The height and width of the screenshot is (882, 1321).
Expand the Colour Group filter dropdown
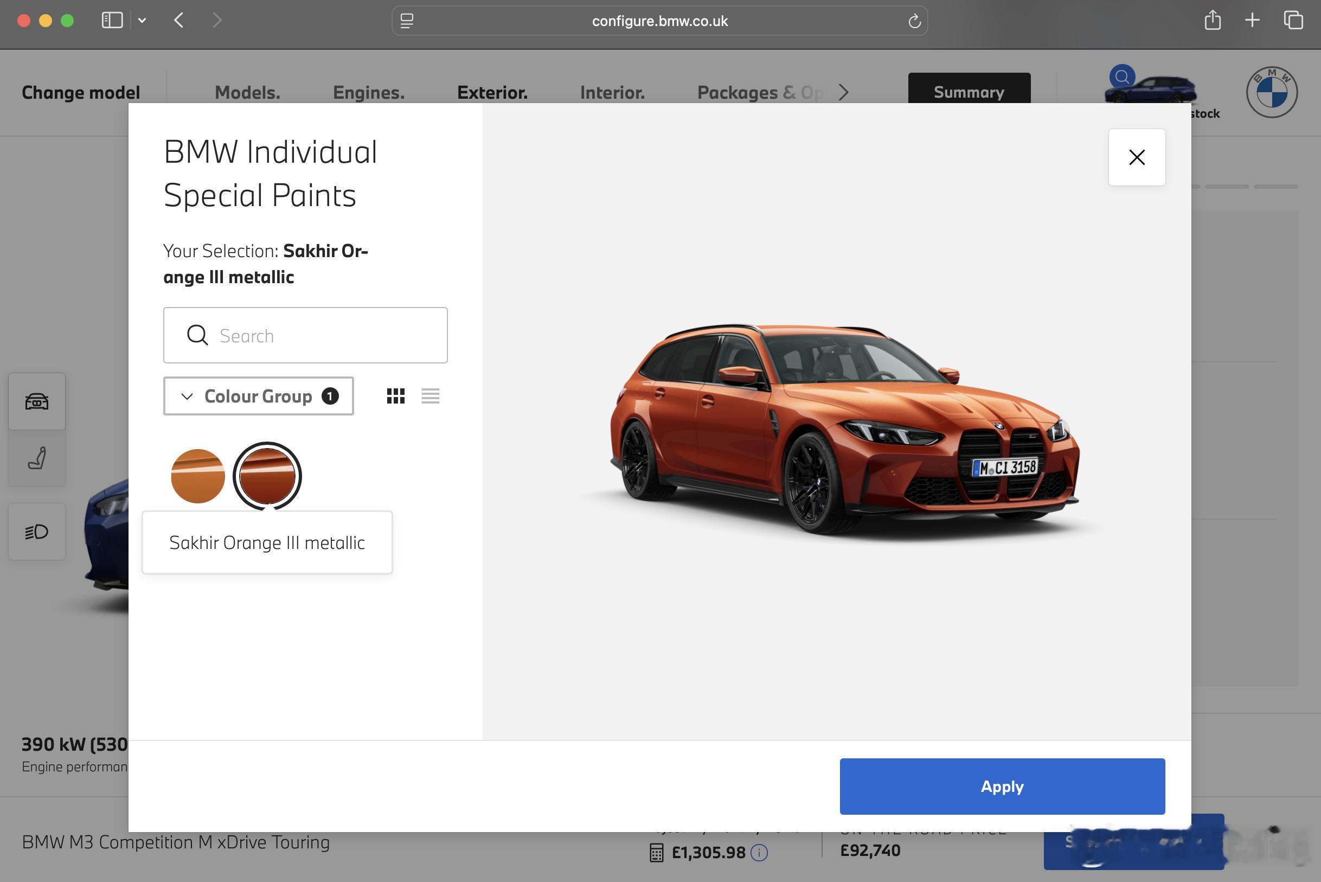(x=258, y=396)
